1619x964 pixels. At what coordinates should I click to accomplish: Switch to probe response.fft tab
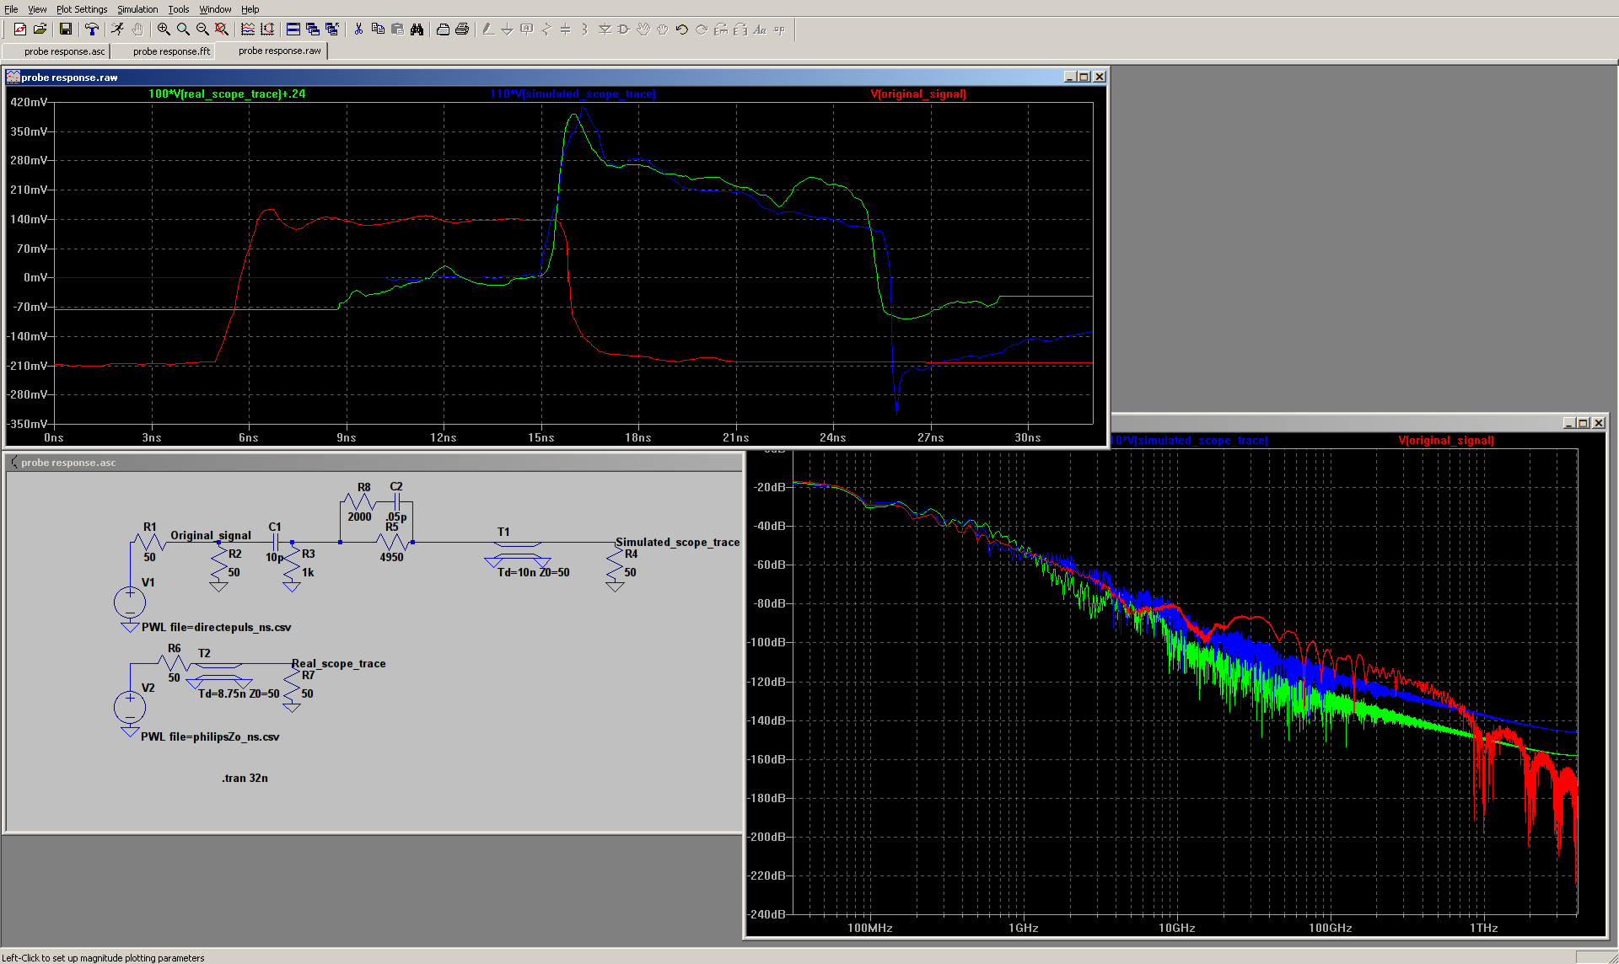[x=171, y=51]
